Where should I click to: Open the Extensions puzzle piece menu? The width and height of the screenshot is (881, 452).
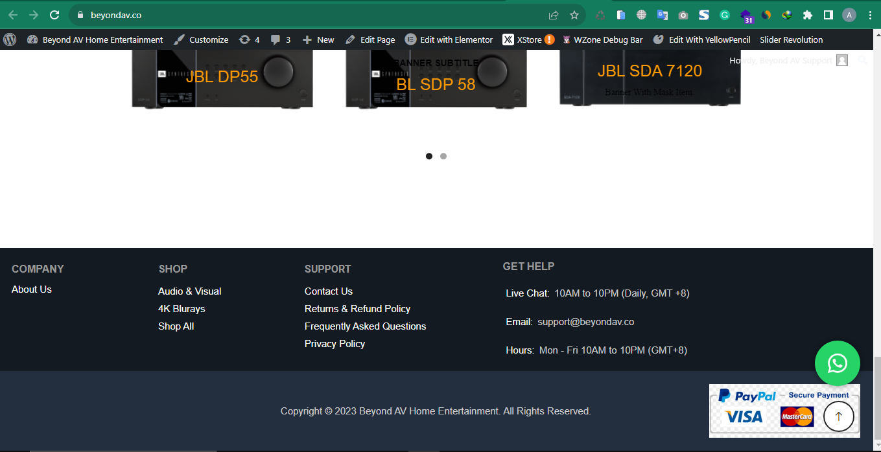808,15
